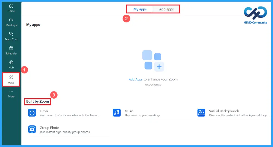Open the Hub sidebar item
Viewport: 273px width, 147px height.
tap(11, 65)
